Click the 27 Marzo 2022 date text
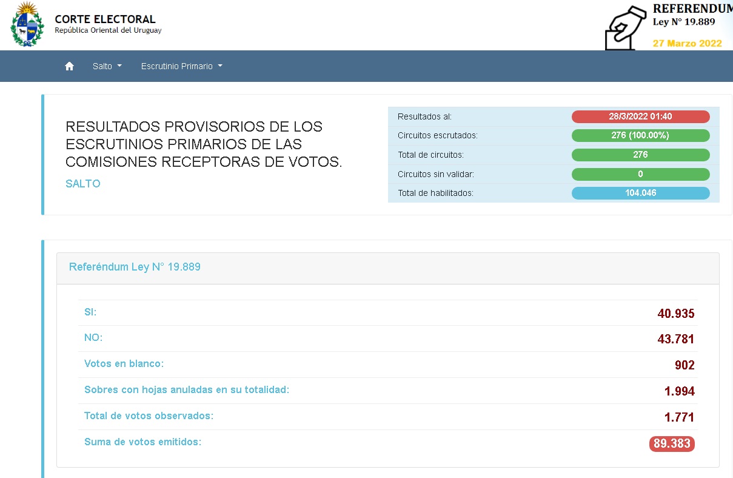Viewport: 733px width, 478px height. (687, 43)
